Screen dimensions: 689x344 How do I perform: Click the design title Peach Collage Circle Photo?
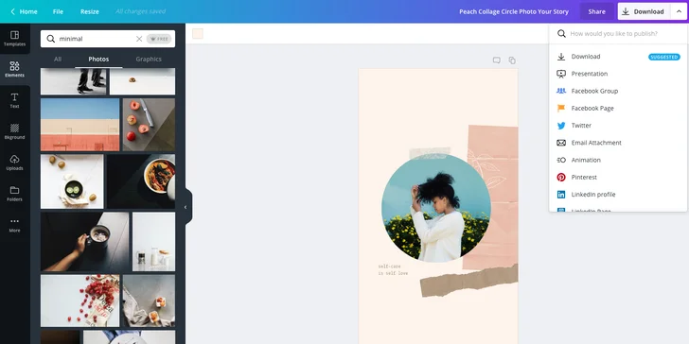pyautogui.click(x=514, y=11)
